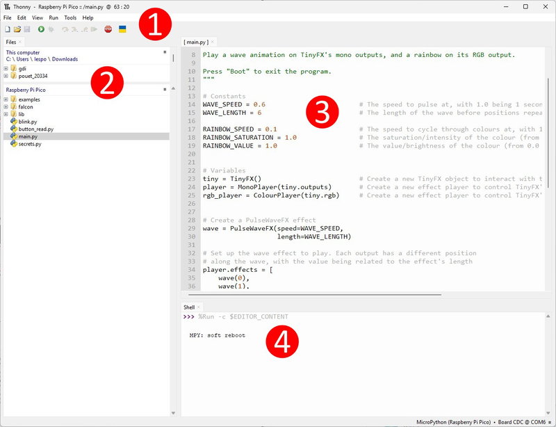Expand the pouet_20334 folder

[x=6, y=76]
